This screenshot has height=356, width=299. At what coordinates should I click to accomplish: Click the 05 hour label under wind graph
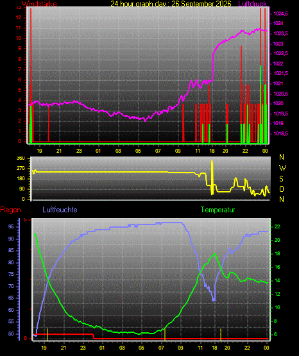138,151
